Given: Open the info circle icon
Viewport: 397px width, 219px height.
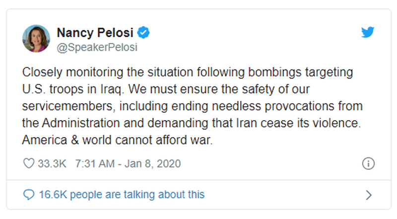Looking at the screenshot, I should [368, 163].
